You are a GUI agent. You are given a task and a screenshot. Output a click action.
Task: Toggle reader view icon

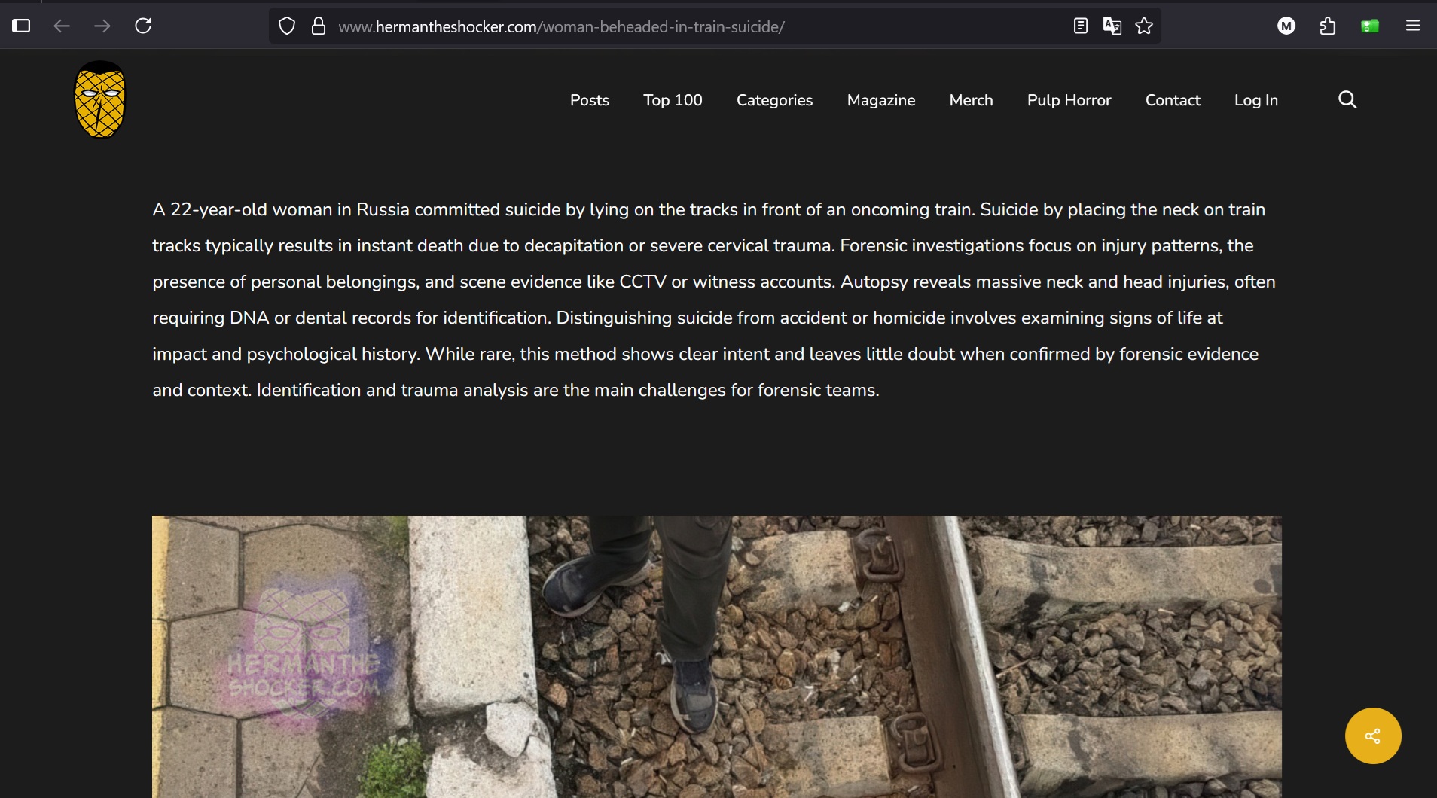[x=1081, y=26]
